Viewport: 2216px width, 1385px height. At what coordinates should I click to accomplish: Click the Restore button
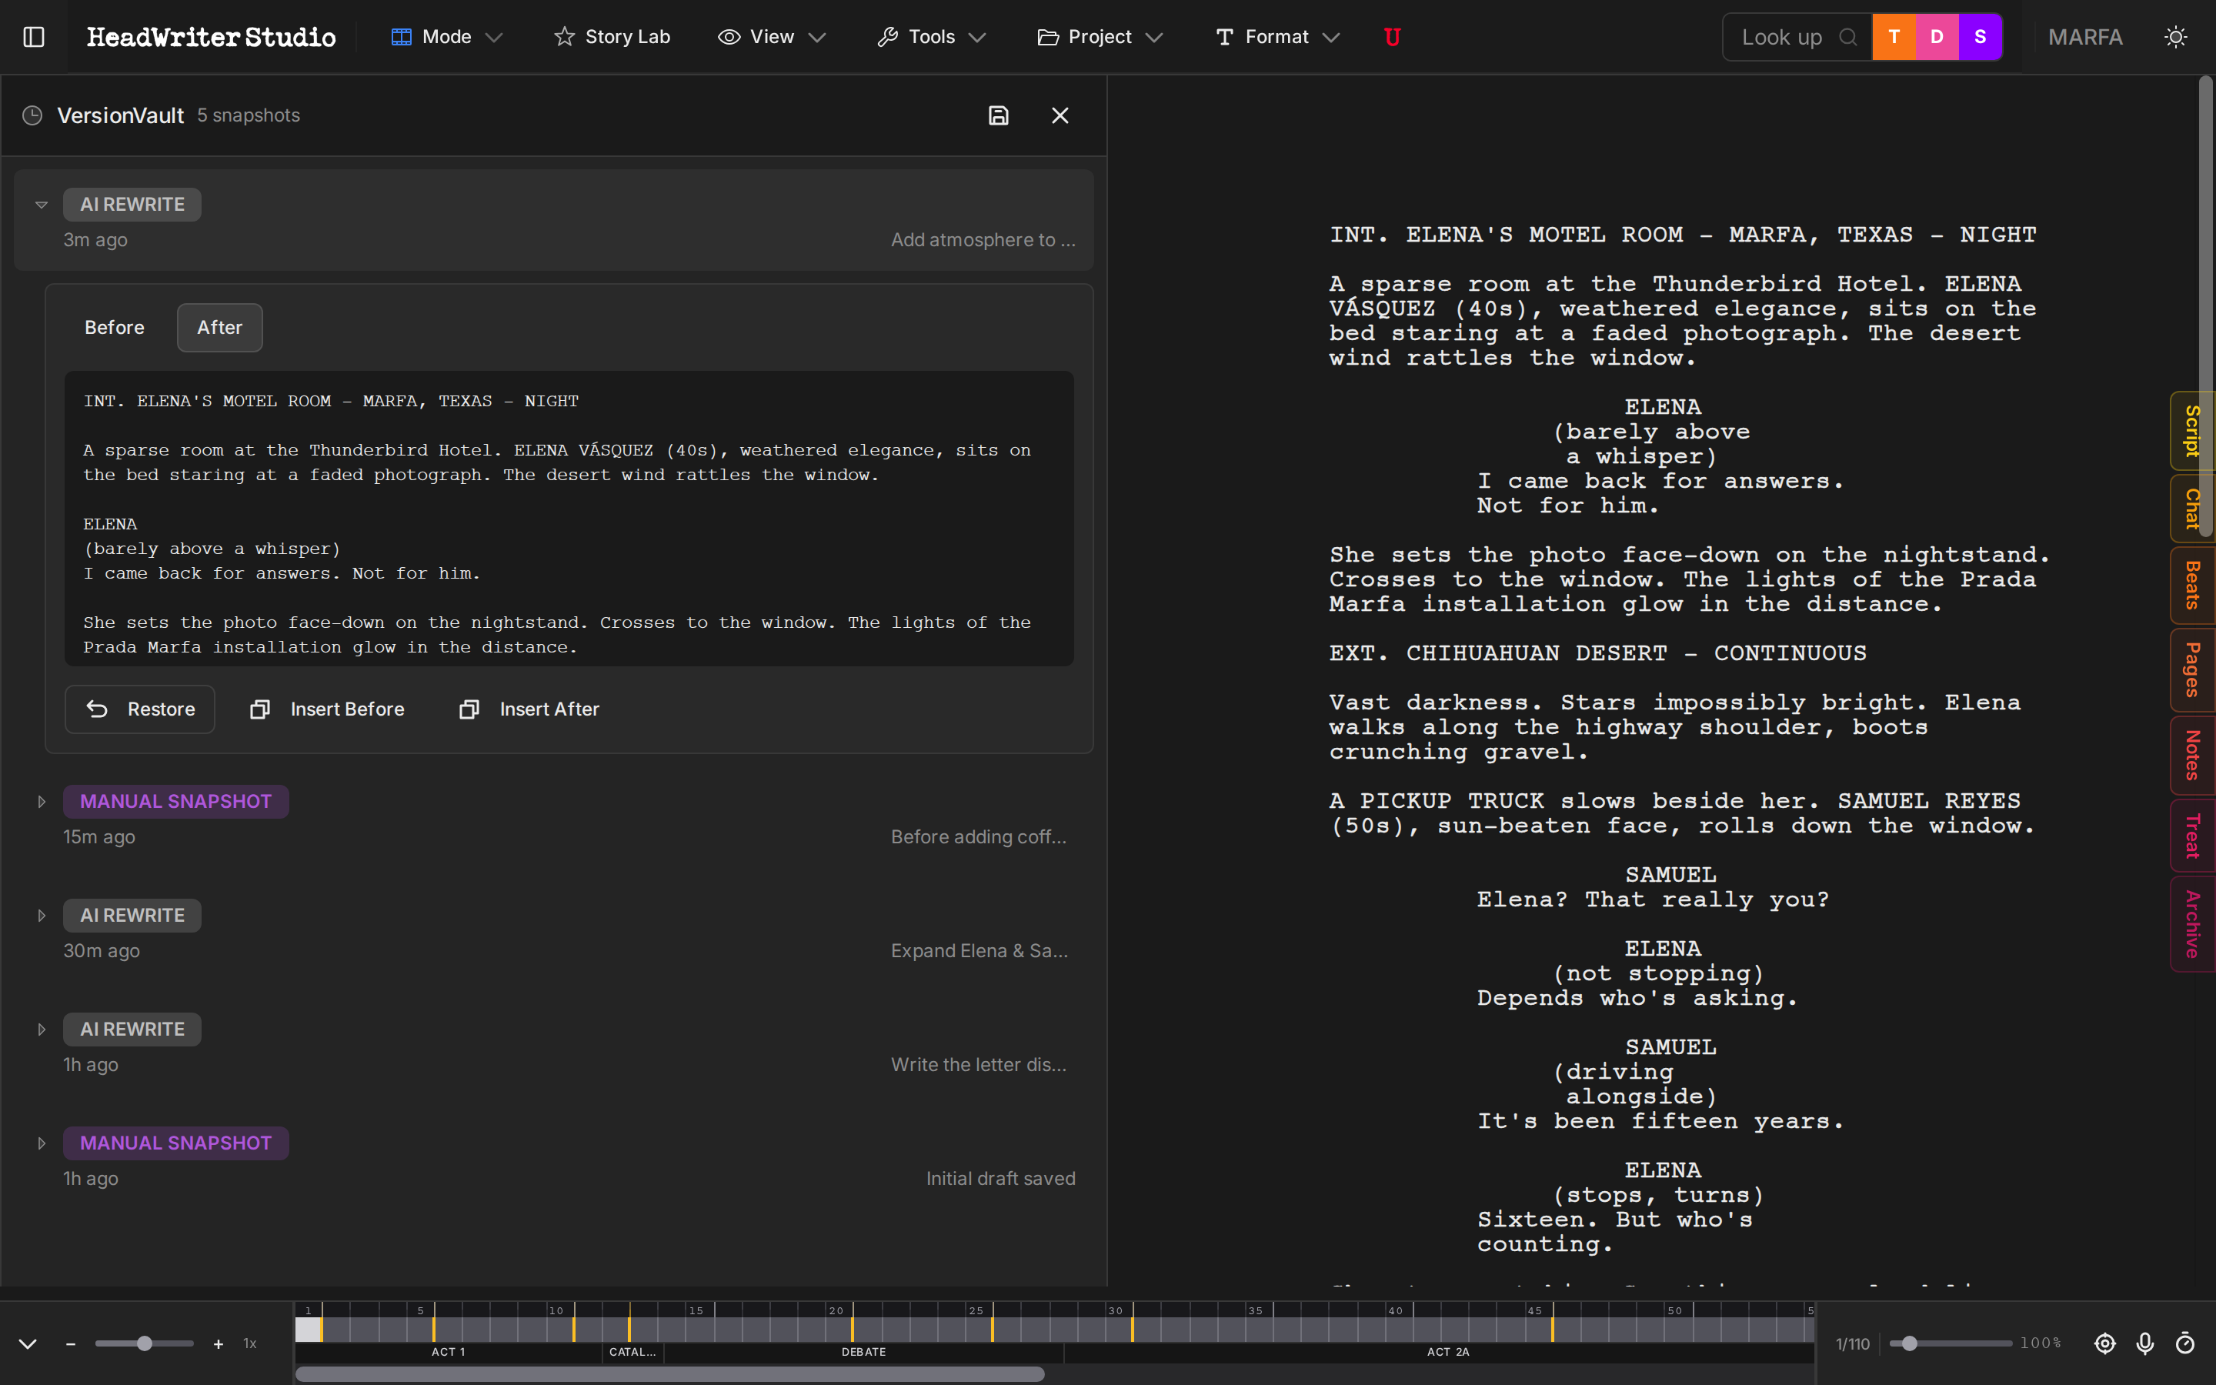[x=140, y=709]
